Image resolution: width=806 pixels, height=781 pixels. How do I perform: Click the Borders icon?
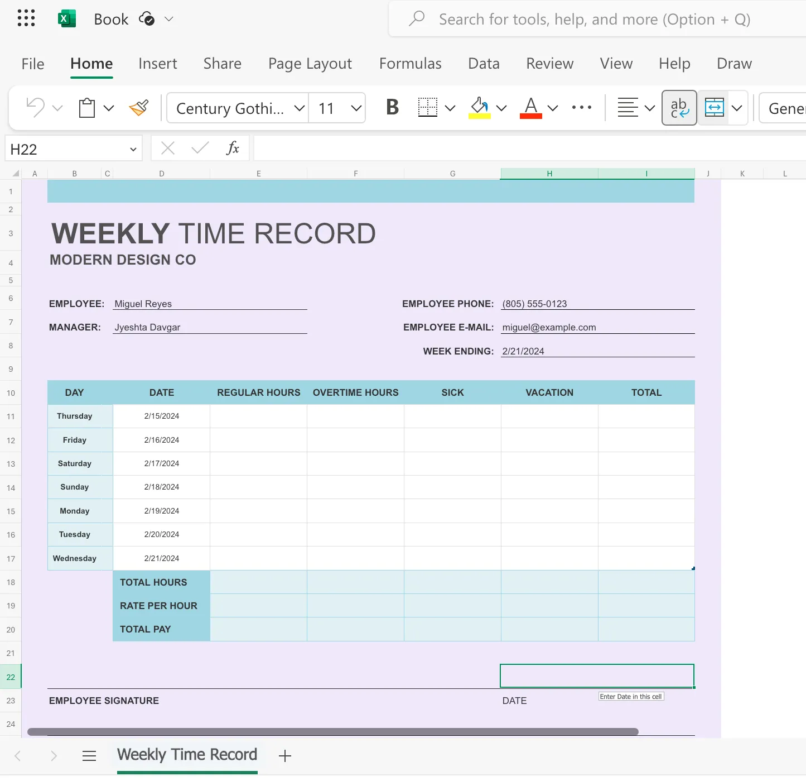[428, 107]
